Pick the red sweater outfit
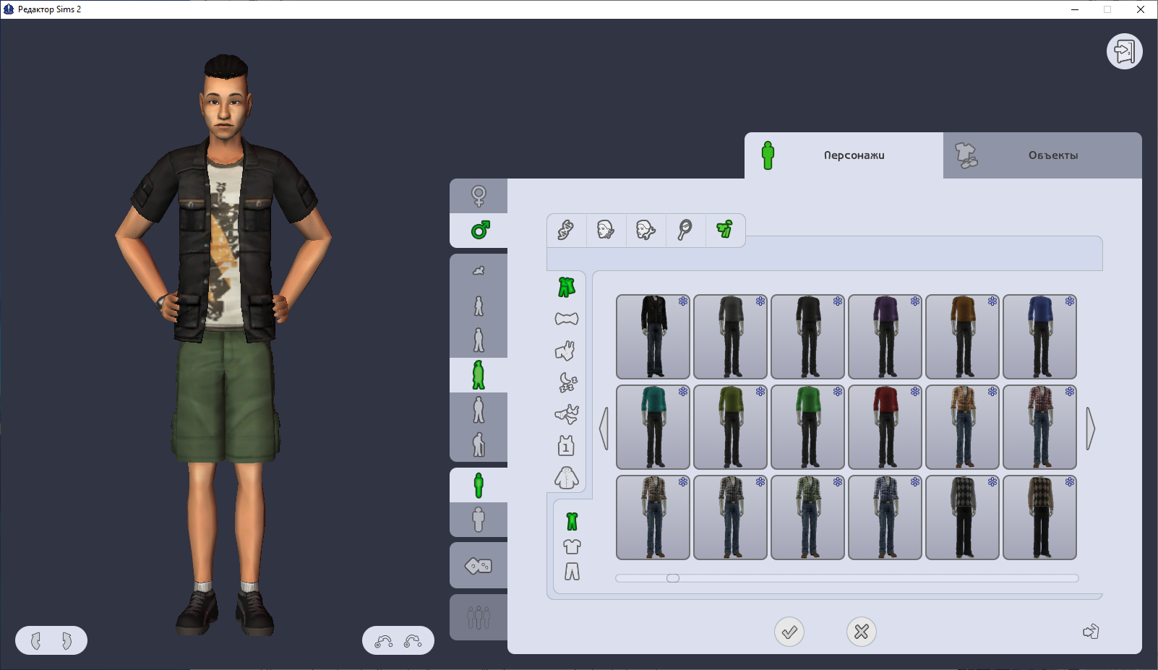 click(x=885, y=427)
